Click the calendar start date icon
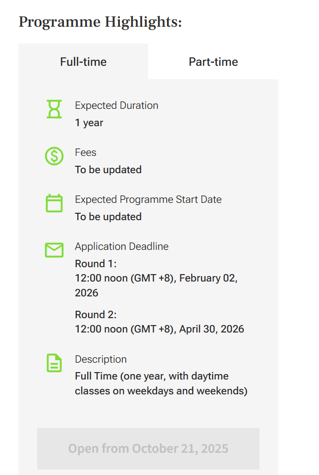Screen dimensions: 319x475 (54, 203)
